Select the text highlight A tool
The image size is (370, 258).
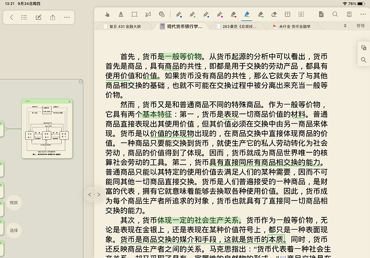[121, 14]
